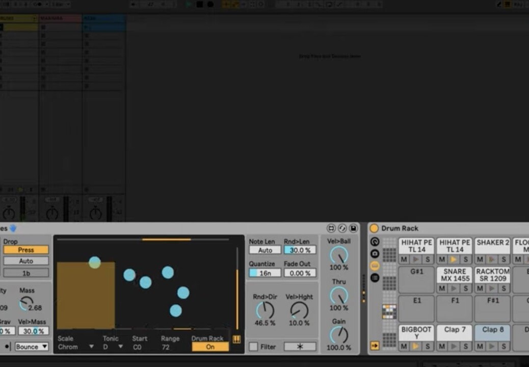Click the highlighted pad overview section
This screenshot has height=367, width=529.
[x=389, y=311]
